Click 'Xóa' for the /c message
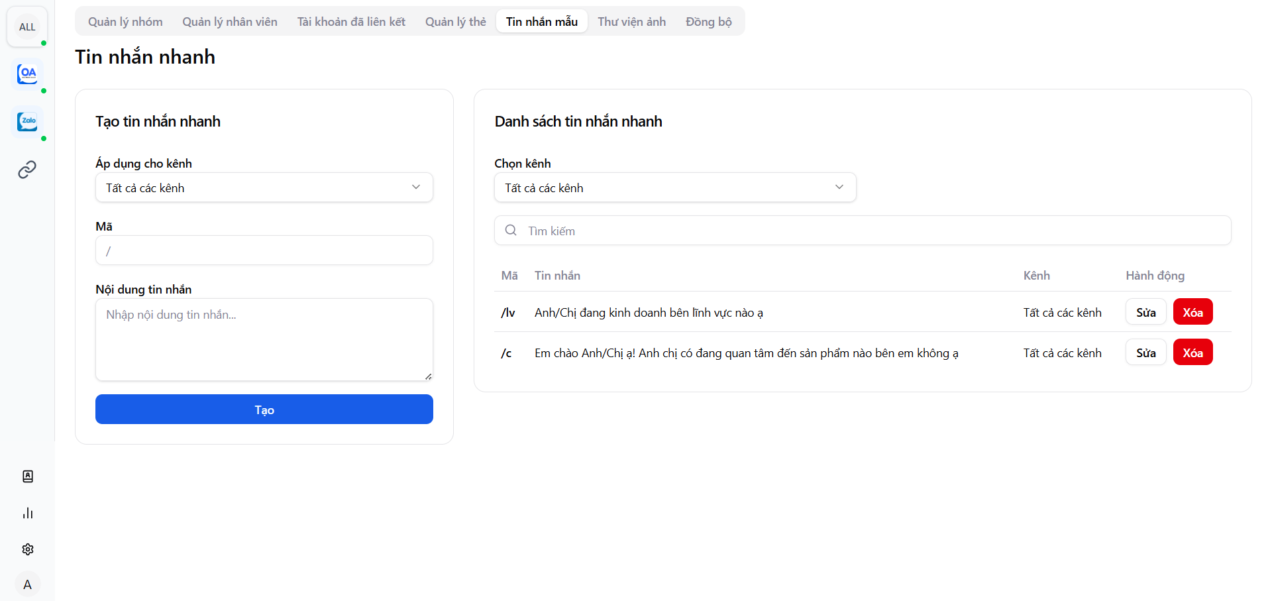This screenshot has height=601, width=1270. 1192,353
